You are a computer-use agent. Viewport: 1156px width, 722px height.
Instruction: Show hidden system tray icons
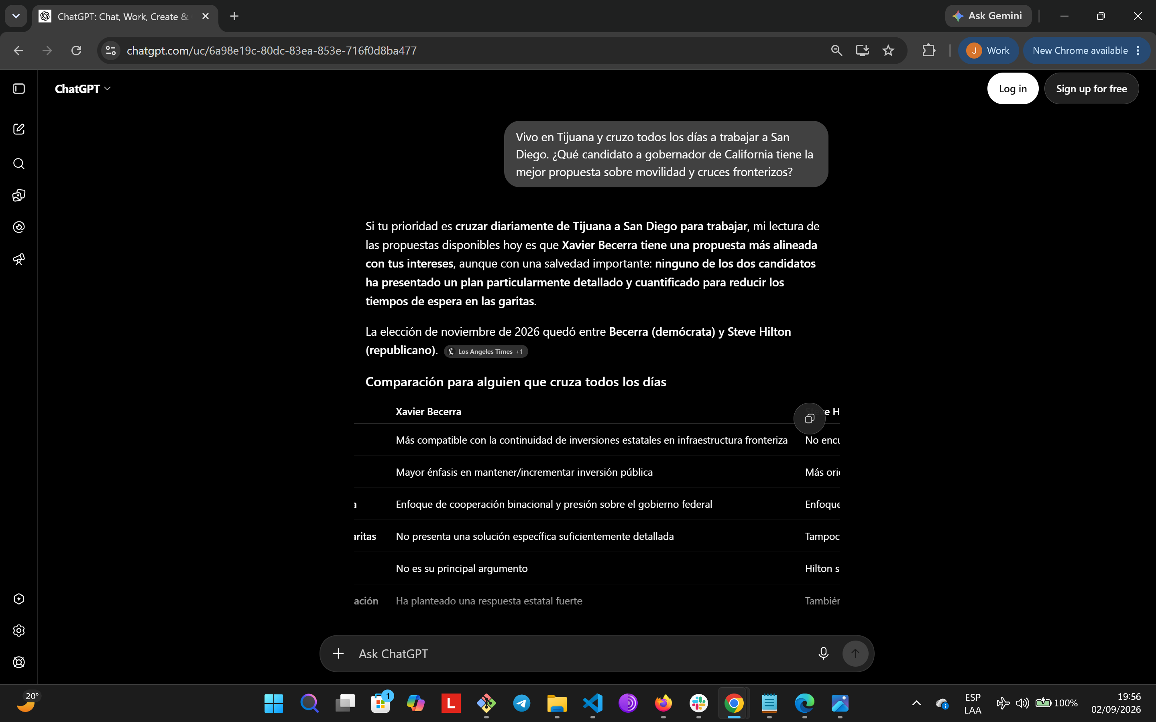pyautogui.click(x=917, y=704)
